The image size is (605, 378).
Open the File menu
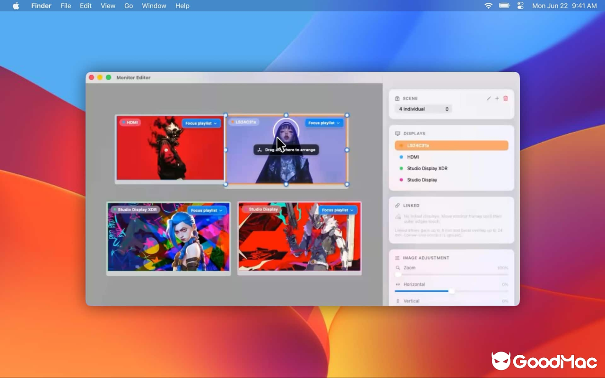pos(66,6)
